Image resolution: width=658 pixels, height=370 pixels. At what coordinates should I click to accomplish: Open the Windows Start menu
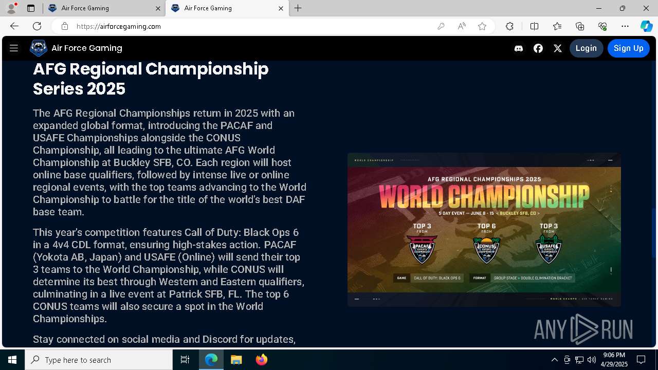coord(12,360)
